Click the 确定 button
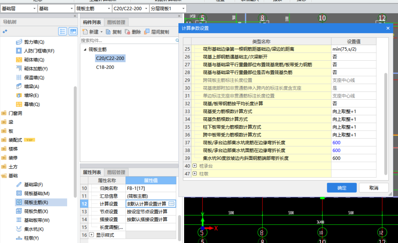The image size is (398, 243). (342, 188)
